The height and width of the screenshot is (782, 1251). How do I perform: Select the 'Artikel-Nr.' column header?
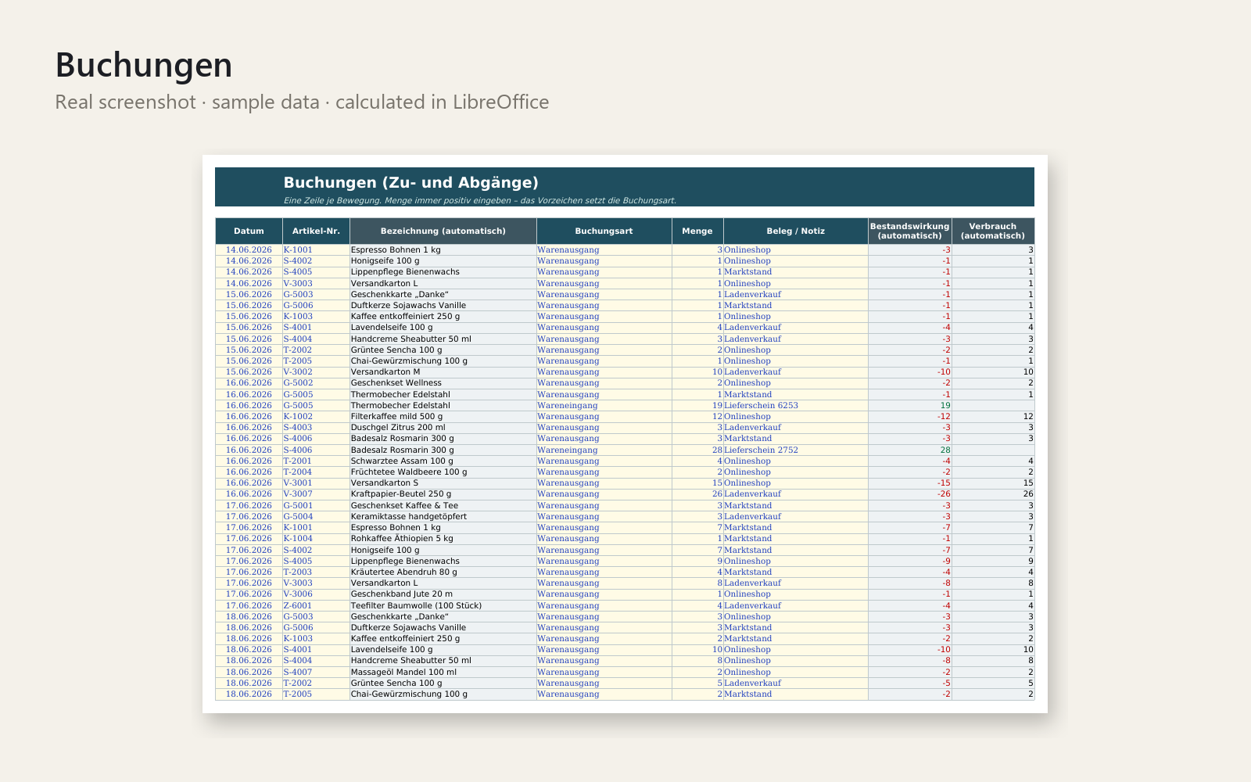coord(316,231)
